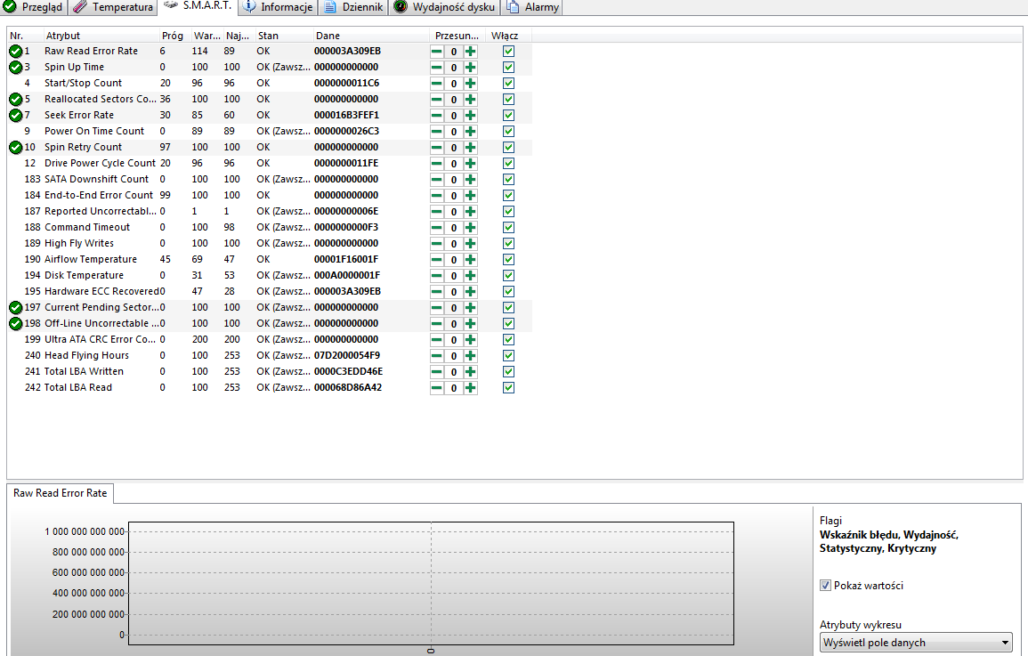Click the Raw Read Error Rate graph tab
Viewport: 1028px width, 656px height.
coord(61,493)
